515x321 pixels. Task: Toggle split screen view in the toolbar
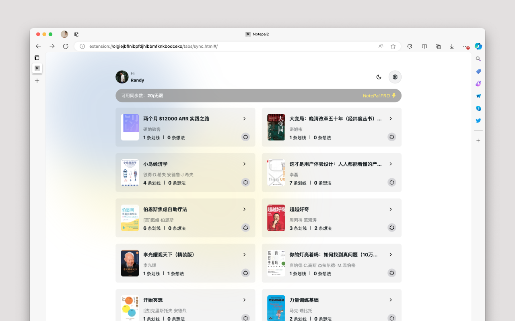(424, 46)
